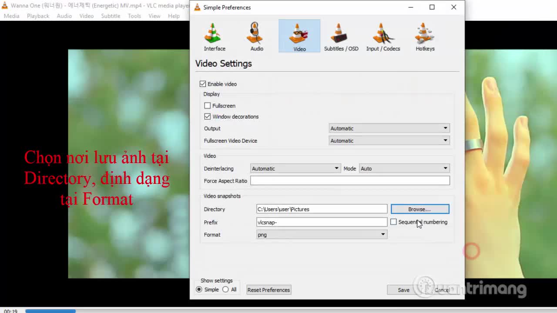Viewport: 557px width, 313px height.
Task: Maximize the Simple Preferences window
Action: tap(432, 7)
